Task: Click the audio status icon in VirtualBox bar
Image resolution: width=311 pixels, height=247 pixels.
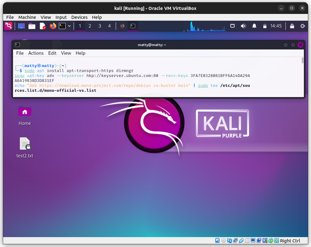Action: coord(230,241)
